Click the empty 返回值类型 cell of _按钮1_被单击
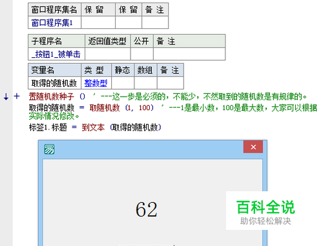Image resolution: width=323 pixels, height=246 pixels. 108,54
